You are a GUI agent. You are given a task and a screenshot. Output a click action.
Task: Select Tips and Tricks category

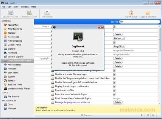click(15, 84)
